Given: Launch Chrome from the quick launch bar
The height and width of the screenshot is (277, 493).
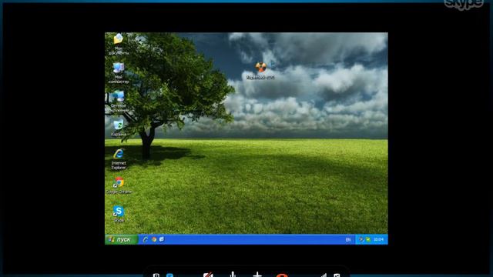Looking at the screenshot, I should 154,239.
